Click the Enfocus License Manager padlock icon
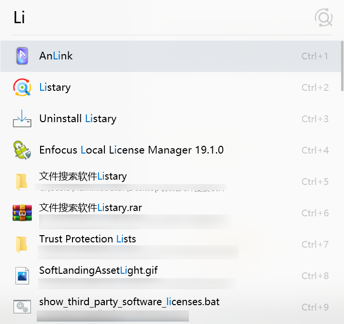Image resolution: width=344 pixels, height=324 pixels. (22, 150)
